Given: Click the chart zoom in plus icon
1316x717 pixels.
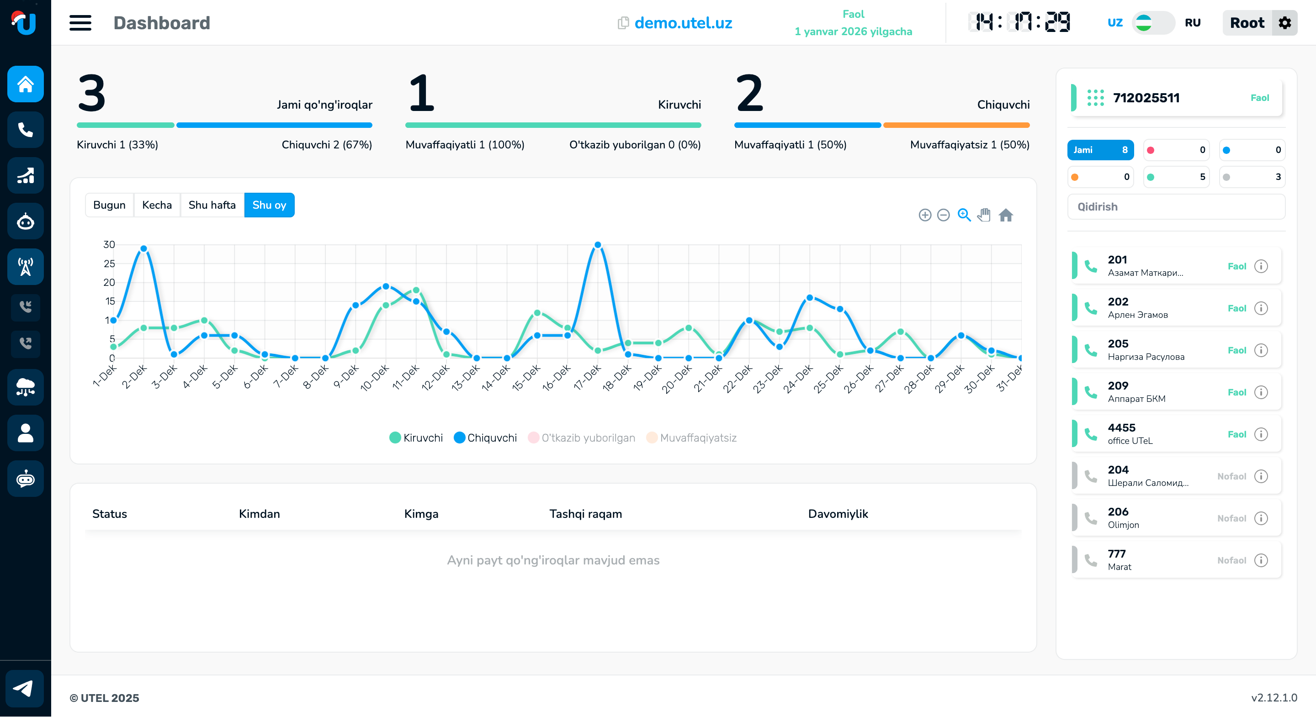Looking at the screenshot, I should 925,215.
